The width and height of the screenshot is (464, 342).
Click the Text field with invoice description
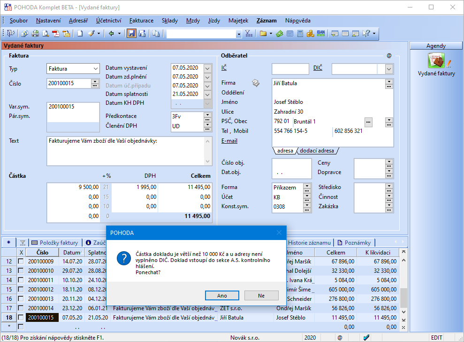(126, 151)
